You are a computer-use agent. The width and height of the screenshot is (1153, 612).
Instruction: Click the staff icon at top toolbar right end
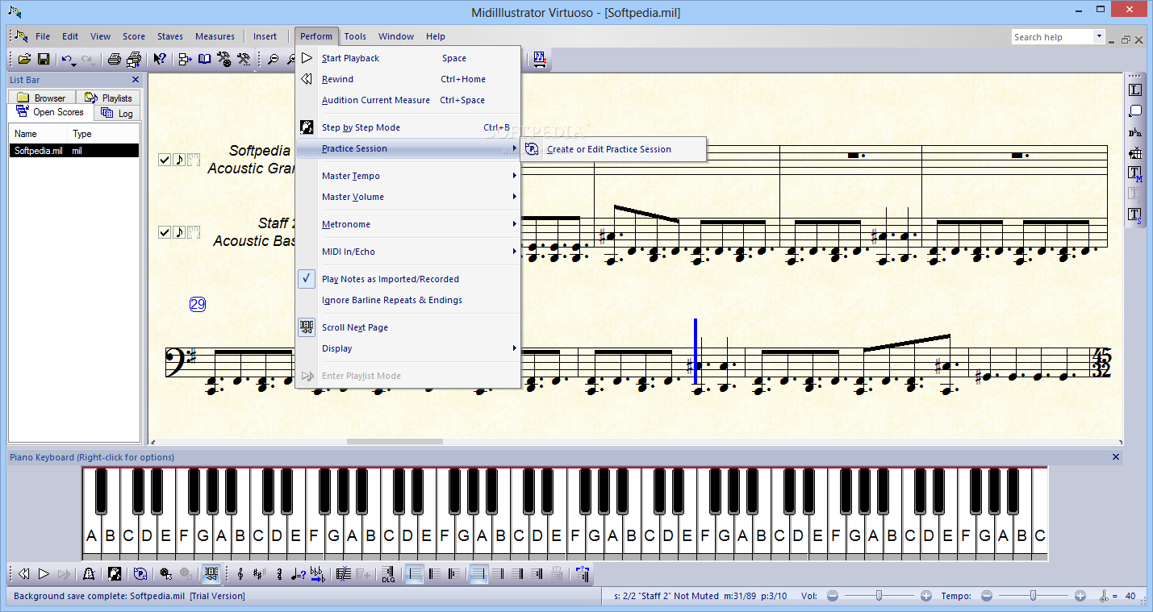click(x=540, y=59)
